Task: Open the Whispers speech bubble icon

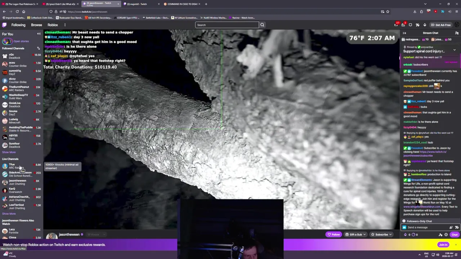Action: click(410, 25)
